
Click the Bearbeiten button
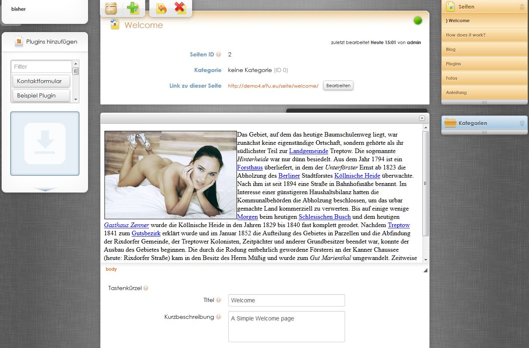338,86
